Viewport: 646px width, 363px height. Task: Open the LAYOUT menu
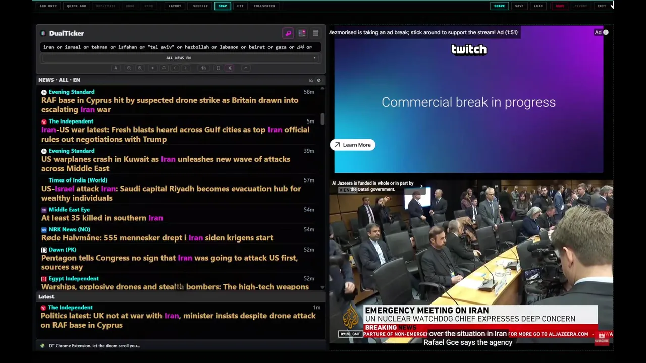pyautogui.click(x=175, y=6)
